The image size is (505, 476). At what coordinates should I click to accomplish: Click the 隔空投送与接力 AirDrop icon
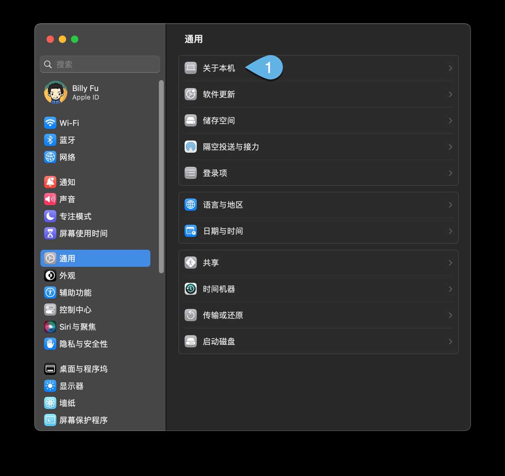click(x=191, y=147)
